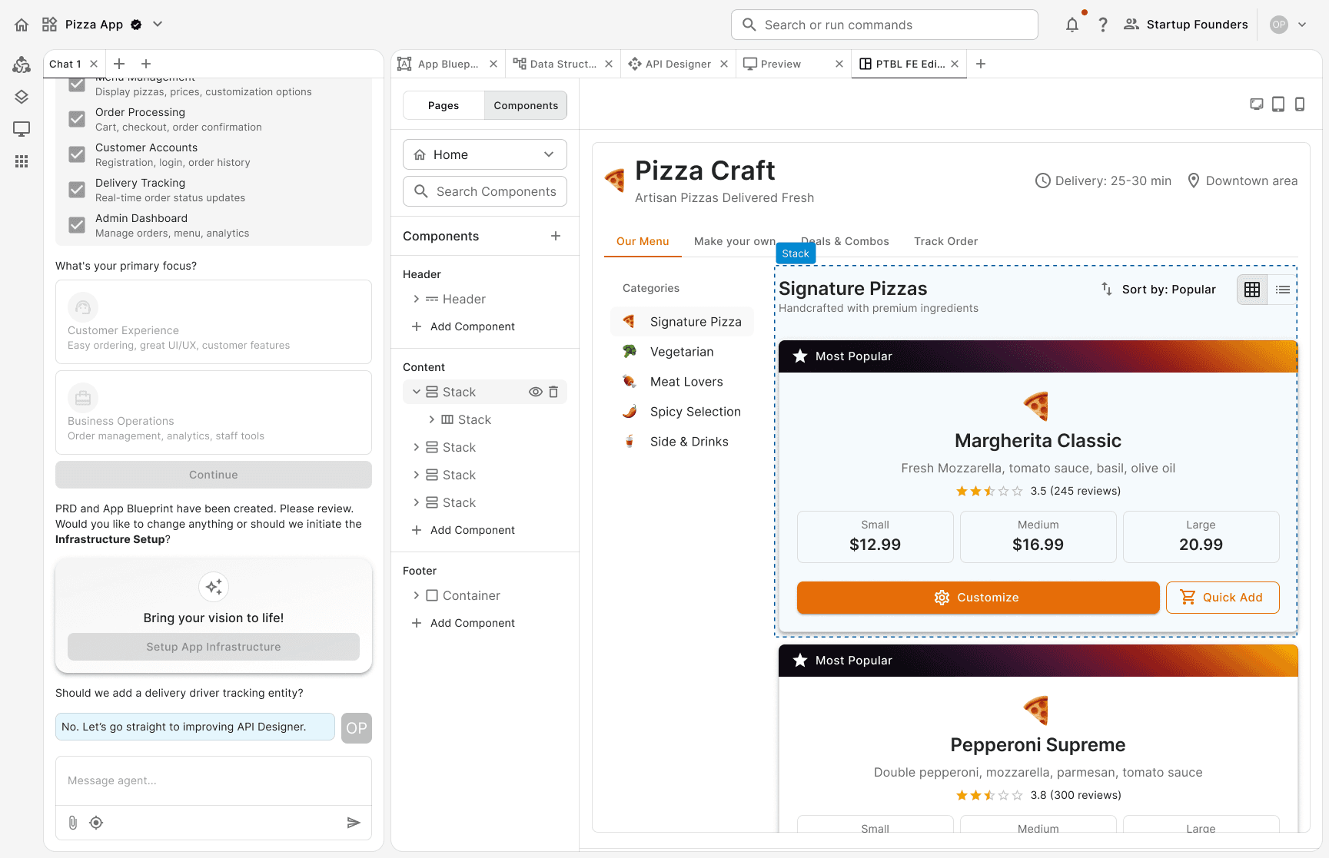Uncheck the Customer Accounts checkbox
Screen dimensions: 1329x858
pos(77,154)
